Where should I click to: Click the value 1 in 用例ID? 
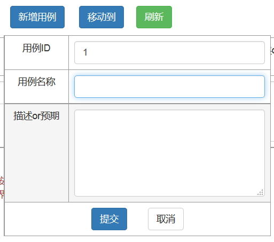85,52
